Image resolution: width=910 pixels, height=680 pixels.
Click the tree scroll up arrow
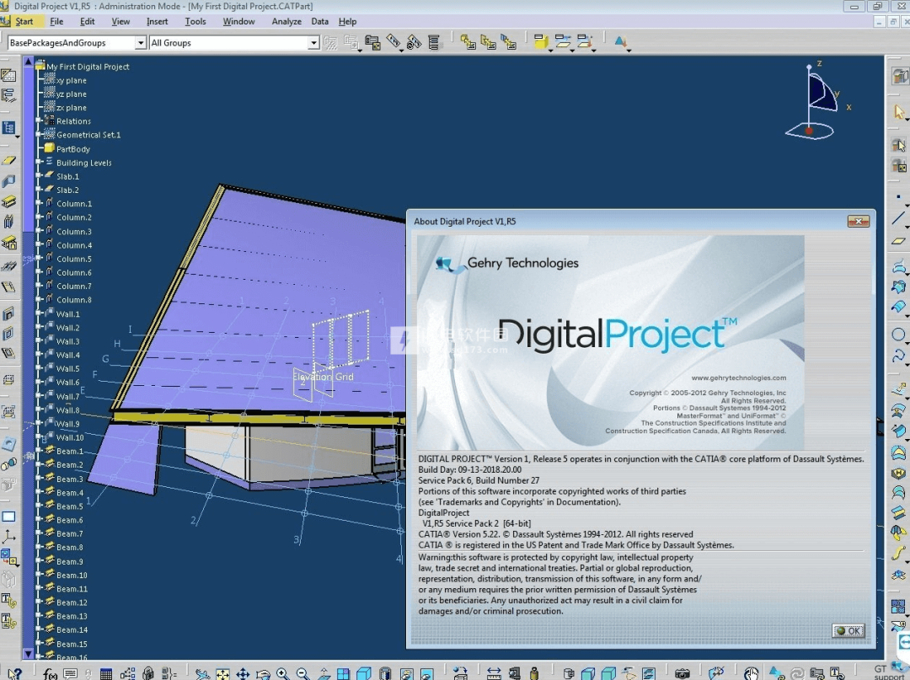coord(28,62)
